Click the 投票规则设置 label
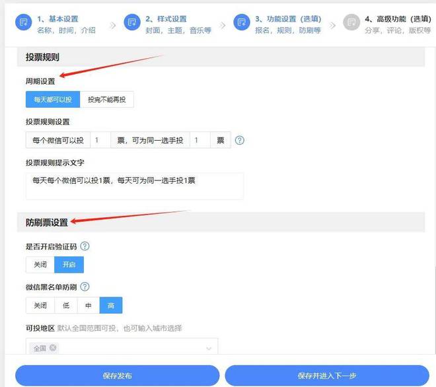This screenshot has height=387, width=436. [x=48, y=122]
